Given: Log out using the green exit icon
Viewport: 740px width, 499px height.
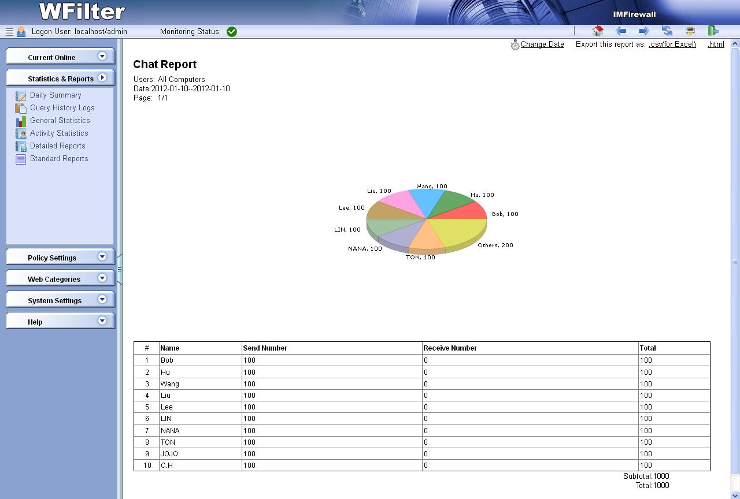Looking at the screenshot, I should (x=713, y=31).
